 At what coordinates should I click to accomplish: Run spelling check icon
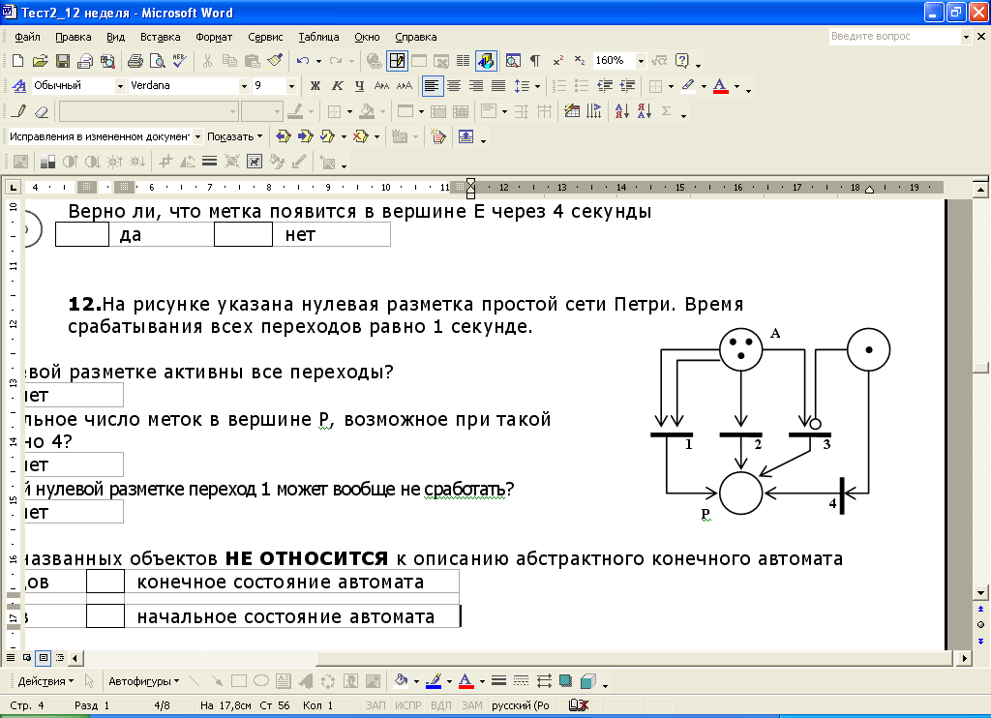point(179,61)
